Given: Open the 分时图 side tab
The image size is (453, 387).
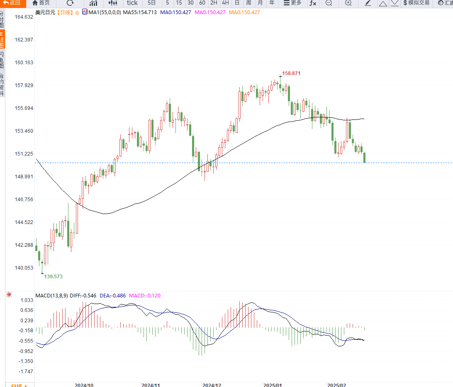Looking at the screenshot, I should coord(2,19).
